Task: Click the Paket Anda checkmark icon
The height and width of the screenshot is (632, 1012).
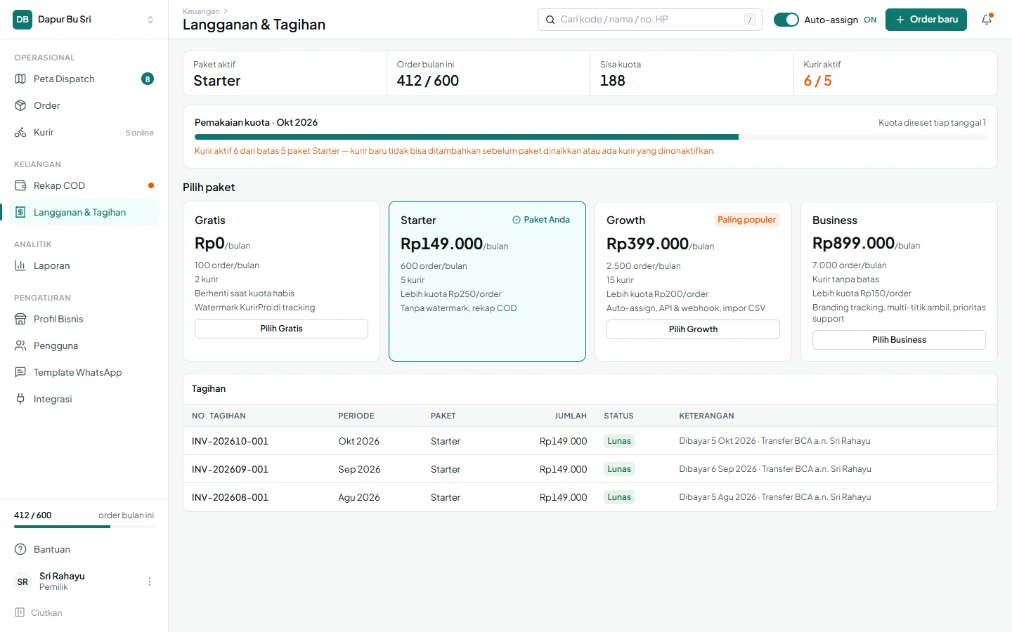Action: [517, 220]
